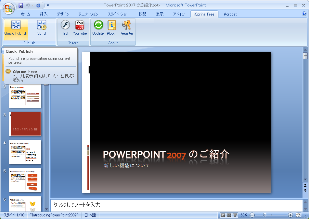Open the アドイン tab
Viewport: 309px width, 219px height.
coord(179,14)
